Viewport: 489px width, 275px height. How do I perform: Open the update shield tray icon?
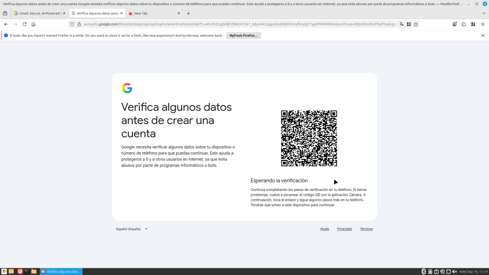tap(443, 272)
